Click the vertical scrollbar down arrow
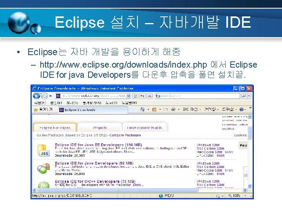 (249, 186)
